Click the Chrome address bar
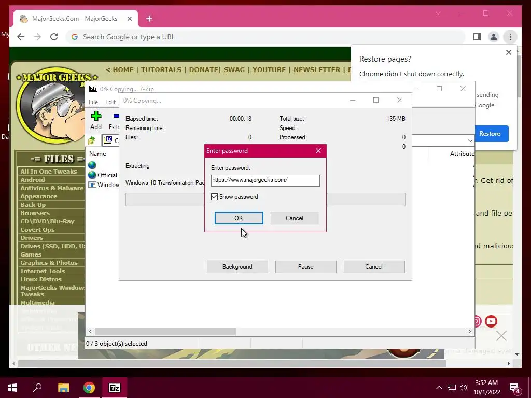 [265, 37]
